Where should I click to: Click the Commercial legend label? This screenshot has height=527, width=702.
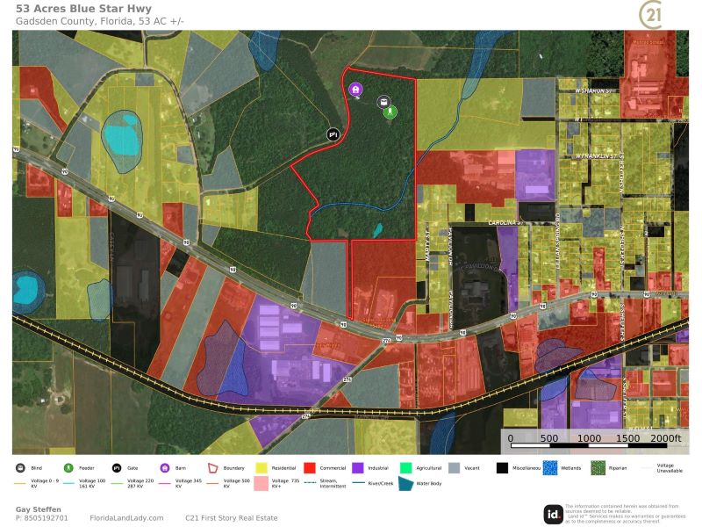(333, 468)
